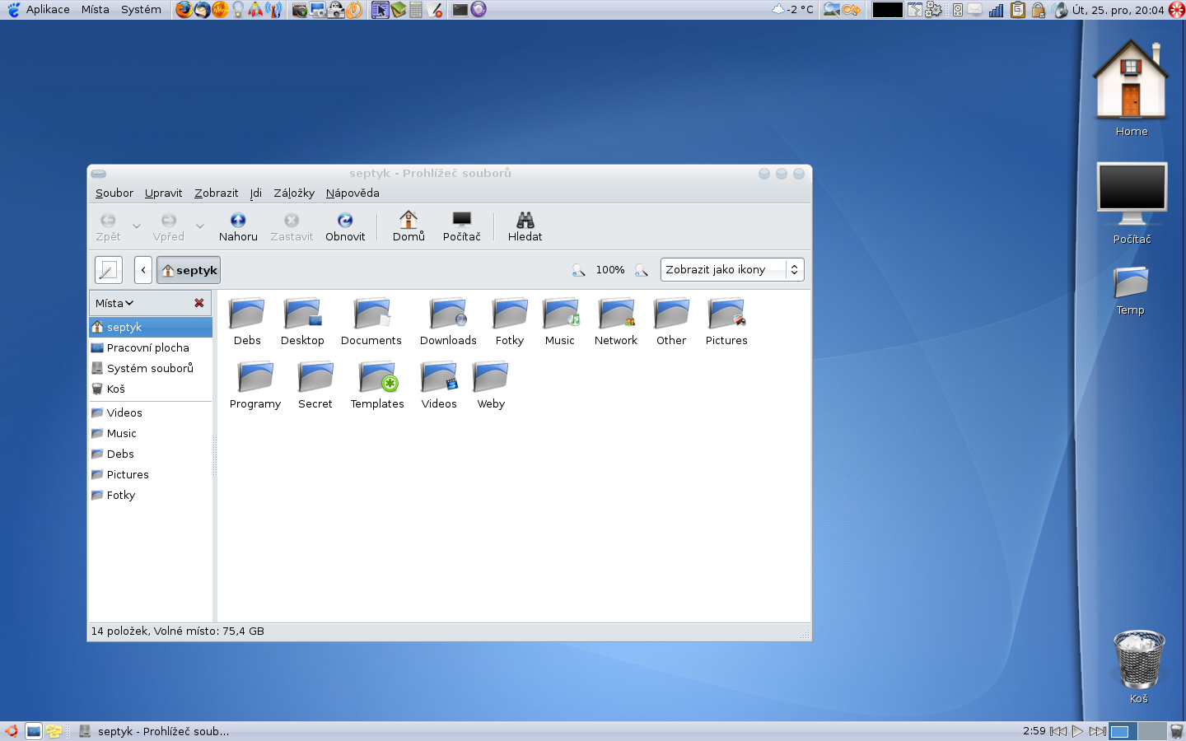The image size is (1186, 741).
Task: Open the Weby folder icon
Action: pyautogui.click(x=491, y=378)
